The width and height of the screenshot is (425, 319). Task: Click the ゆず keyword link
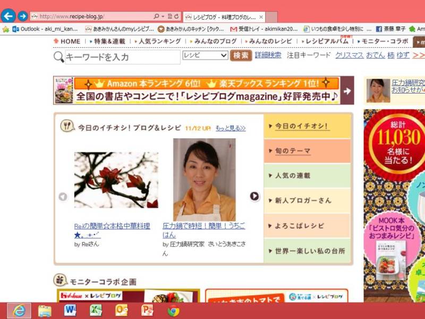click(x=403, y=55)
